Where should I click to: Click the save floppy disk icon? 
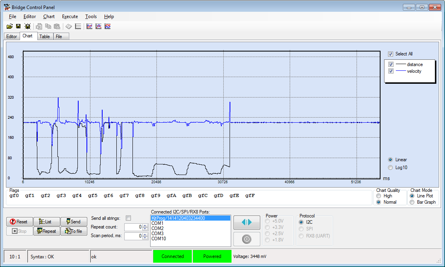[18, 26]
